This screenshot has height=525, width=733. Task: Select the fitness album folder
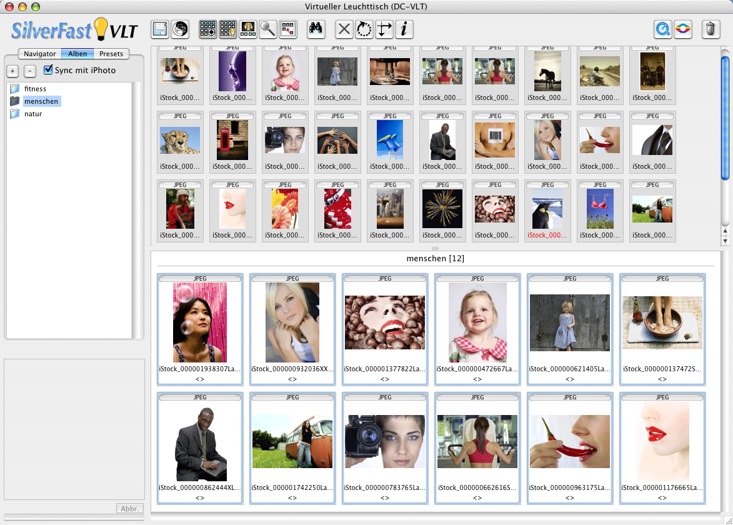point(35,89)
